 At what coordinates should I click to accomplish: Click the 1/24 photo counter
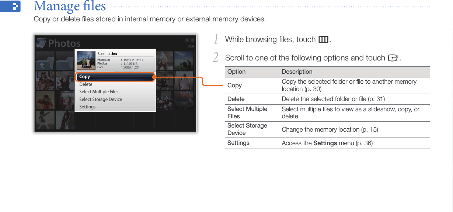click(x=190, y=46)
